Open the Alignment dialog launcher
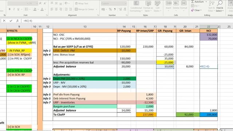Image resolution: width=233 pixels, height=131 pixels. 98,15
